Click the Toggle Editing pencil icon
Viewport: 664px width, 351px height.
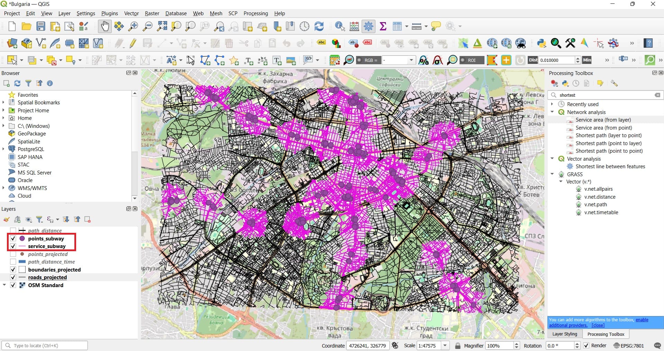[133, 43]
